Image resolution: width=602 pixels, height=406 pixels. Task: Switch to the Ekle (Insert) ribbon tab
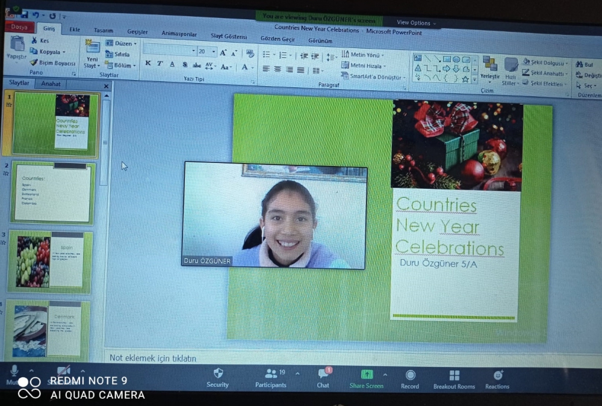75,29
